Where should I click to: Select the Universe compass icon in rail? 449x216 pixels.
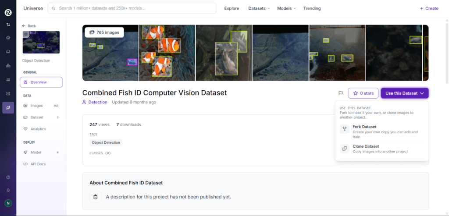(x=8, y=108)
